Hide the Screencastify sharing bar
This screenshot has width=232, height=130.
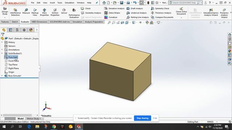155,118
